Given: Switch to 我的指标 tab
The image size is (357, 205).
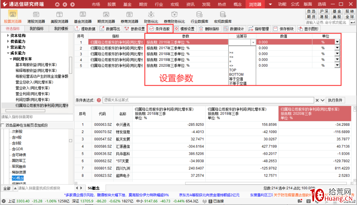Looking at the screenshot, I should [37, 29].
